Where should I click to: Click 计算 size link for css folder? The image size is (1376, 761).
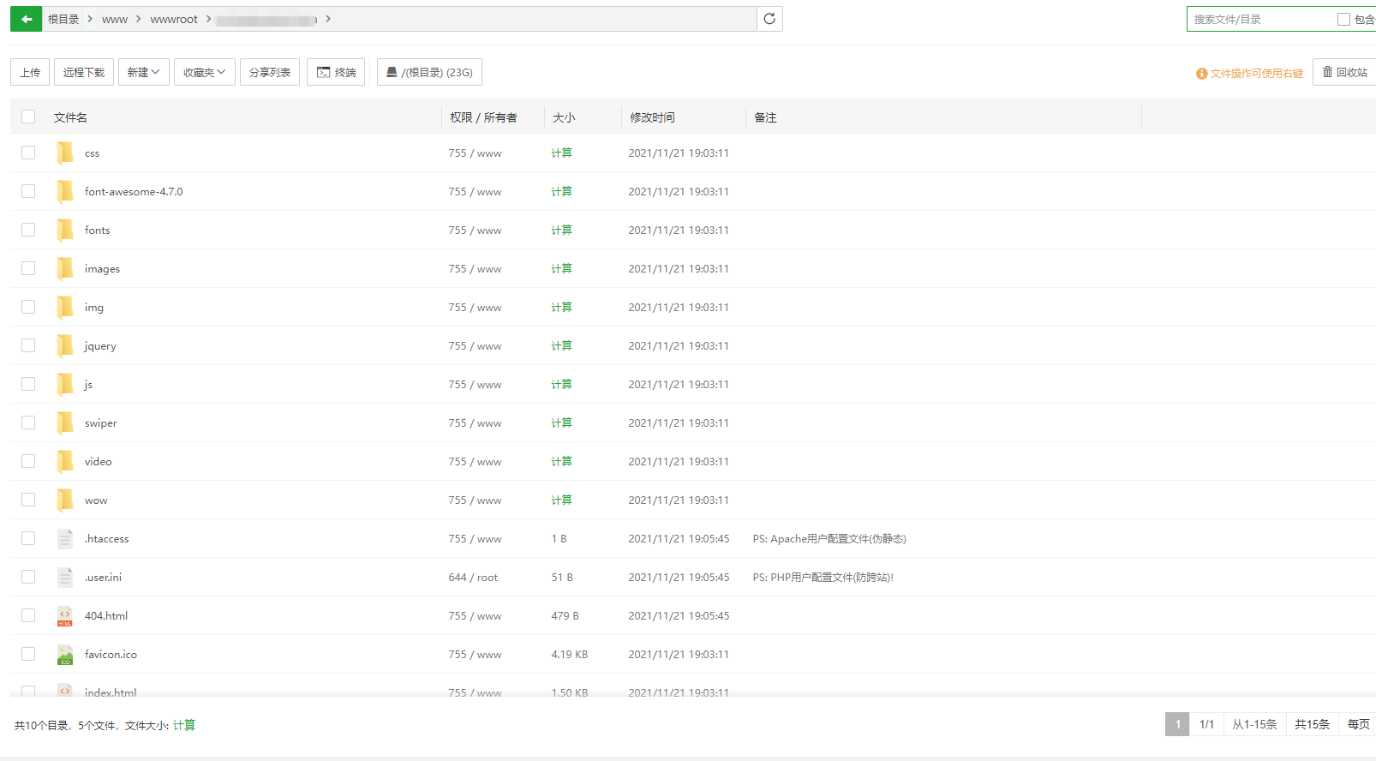(561, 153)
